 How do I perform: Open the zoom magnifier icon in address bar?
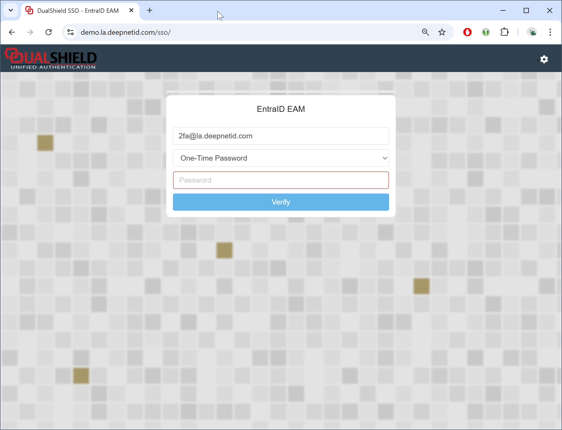425,32
